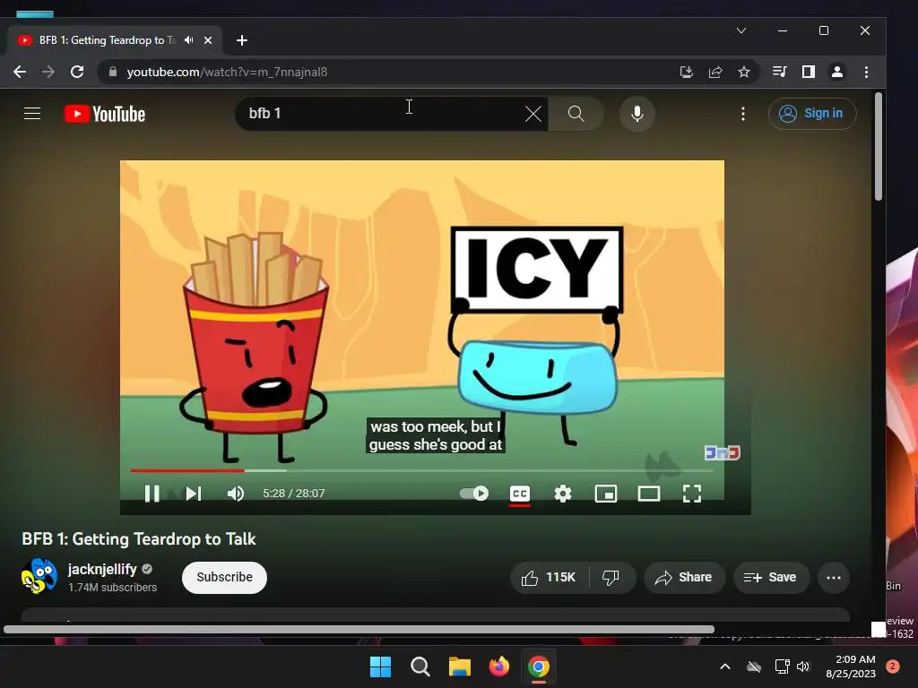Open a new tab
Screen dimensions: 918x688
coord(242,39)
